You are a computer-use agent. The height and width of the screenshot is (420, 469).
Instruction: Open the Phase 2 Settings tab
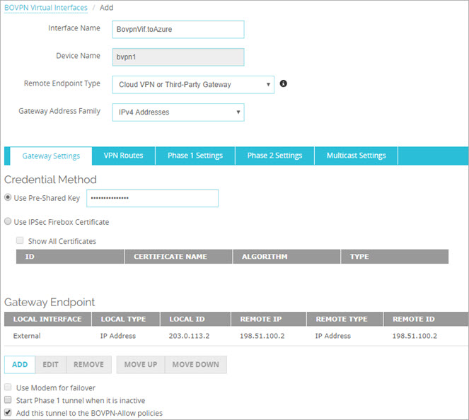(x=274, y=156)
